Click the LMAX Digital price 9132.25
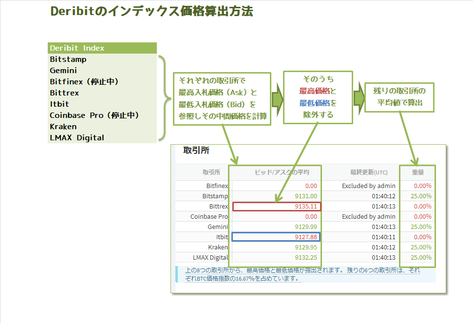 (x=306, y=258)
